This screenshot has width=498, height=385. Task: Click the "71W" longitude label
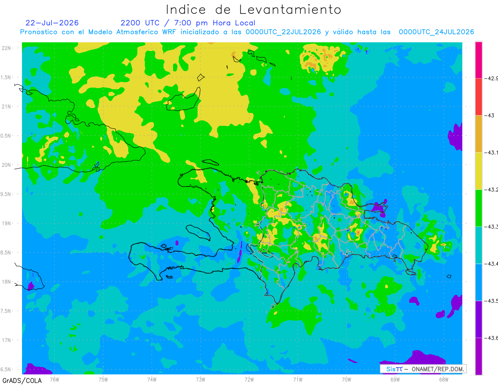coord(298,379)
